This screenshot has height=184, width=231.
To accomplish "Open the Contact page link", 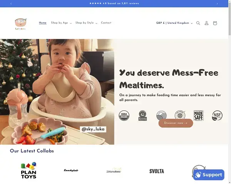I will [x=106, y=23].
